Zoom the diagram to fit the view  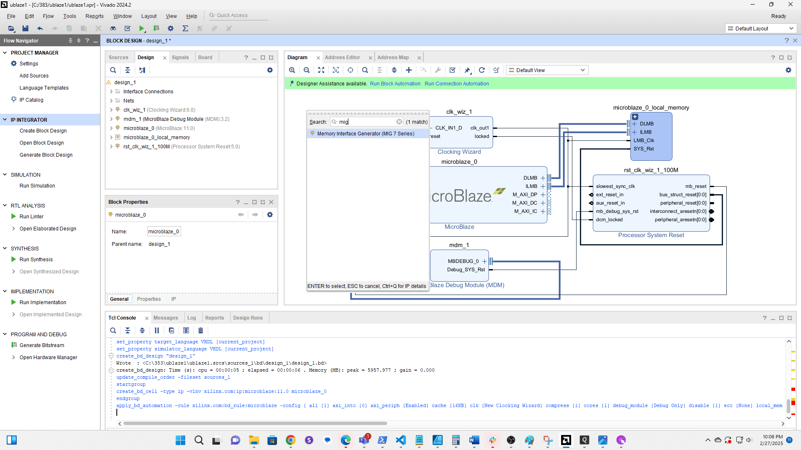coord(321,70)
